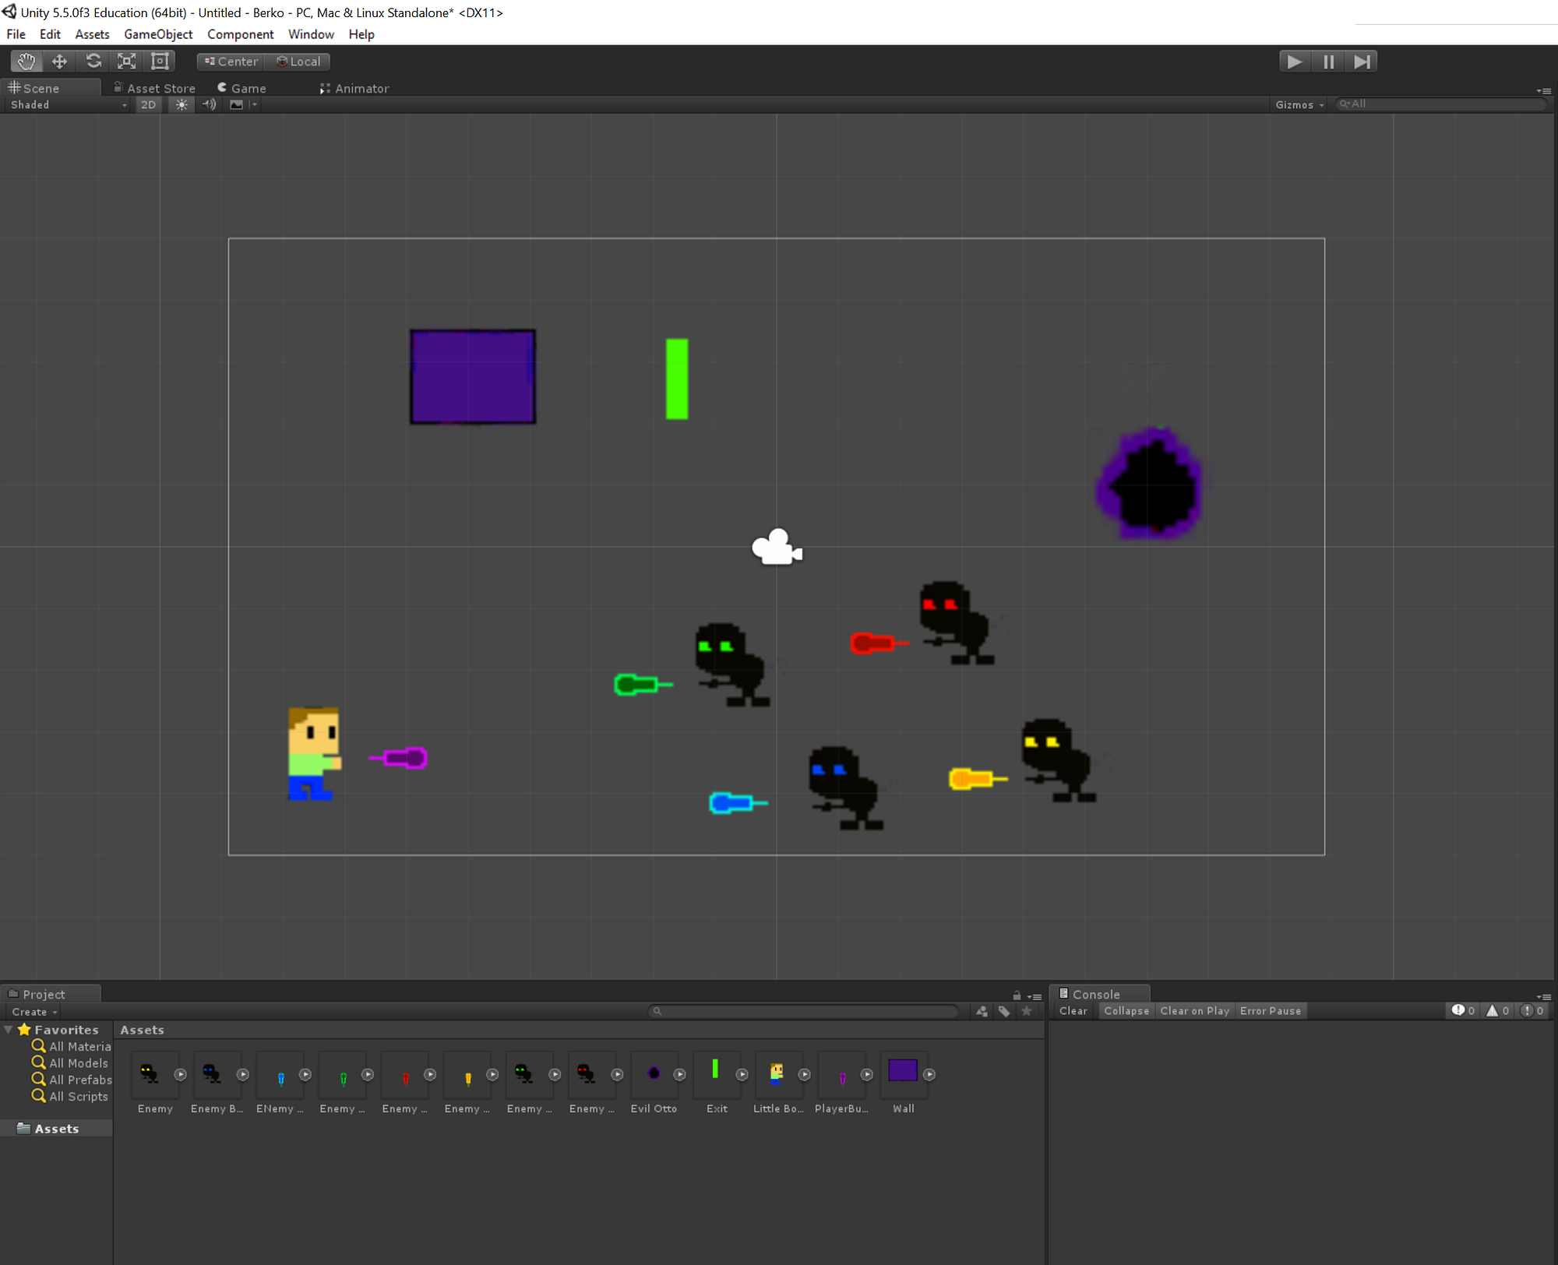Viewport: 1558px width, 1265px height.
Task: Select the Wall purple asset thumbnail
Action: pyautogui.click(x=903, y=1071)
